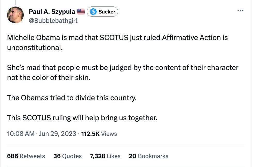Open the tweet timestamp Jun 29, 2023
The width and height of the screenshot is (253, 167).
(x=56, y=134)
